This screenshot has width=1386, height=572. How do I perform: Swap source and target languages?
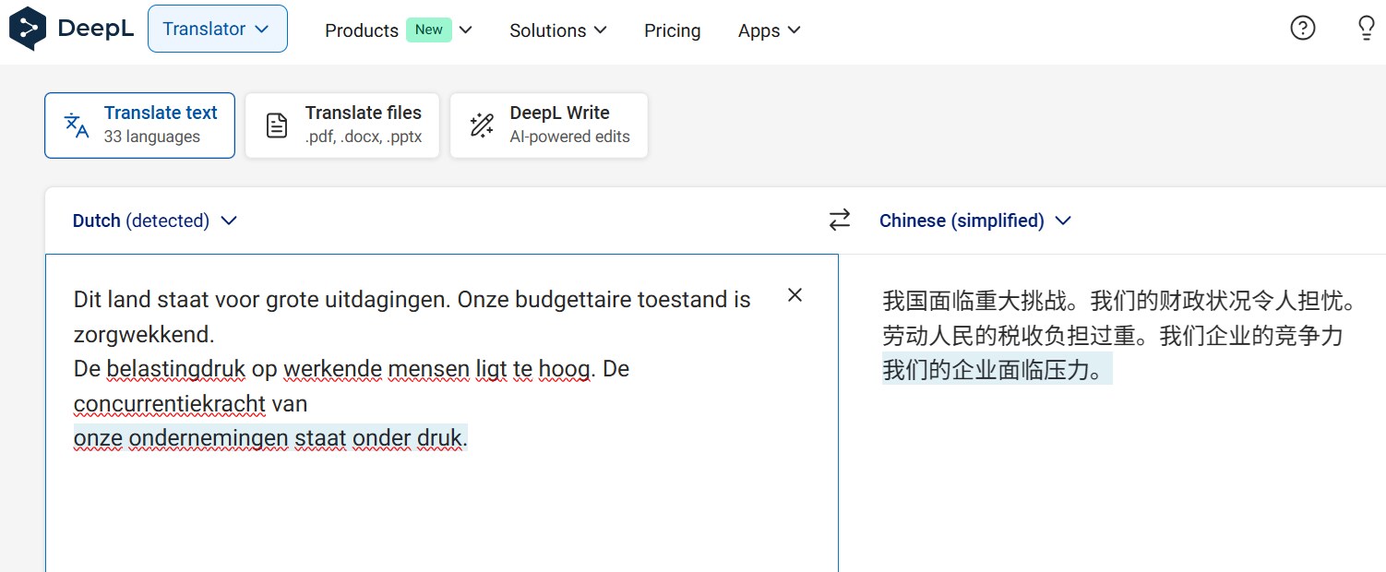(840, 220)
